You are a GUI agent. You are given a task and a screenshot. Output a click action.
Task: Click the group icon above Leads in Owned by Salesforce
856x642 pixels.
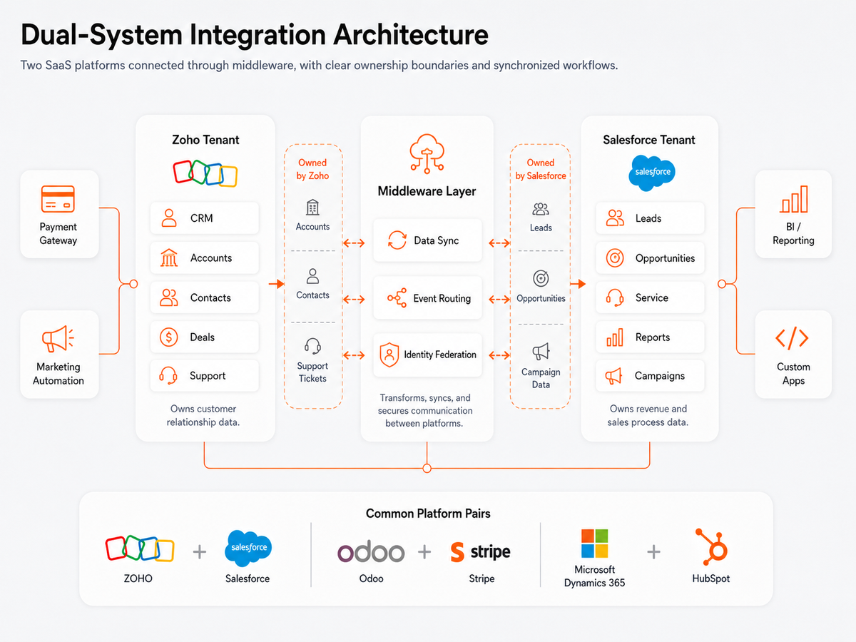[541, 209]
